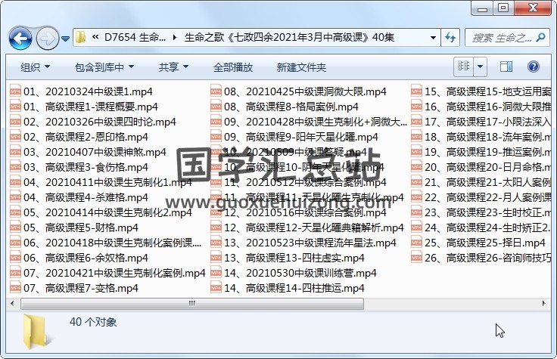Click the 全部播放 button
557x359 pixels.
[232, 67]
